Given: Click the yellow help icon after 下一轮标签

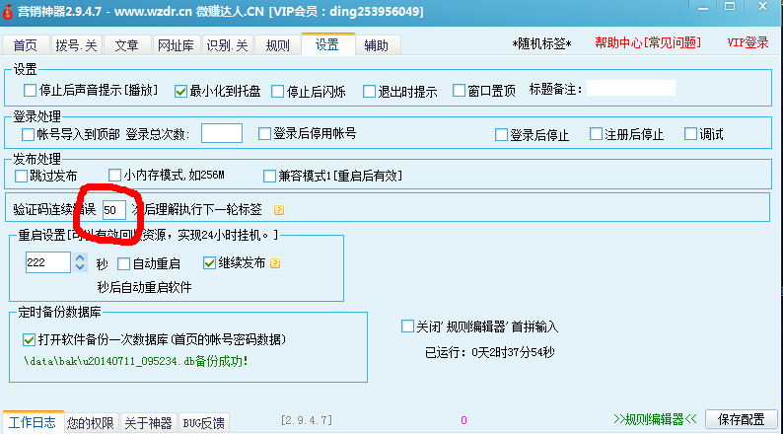Looking at the screenshot, I should pyautogui.click(x=278, y=210).
